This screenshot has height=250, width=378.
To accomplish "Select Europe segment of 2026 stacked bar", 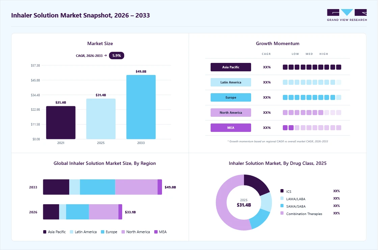I will 77,212.
